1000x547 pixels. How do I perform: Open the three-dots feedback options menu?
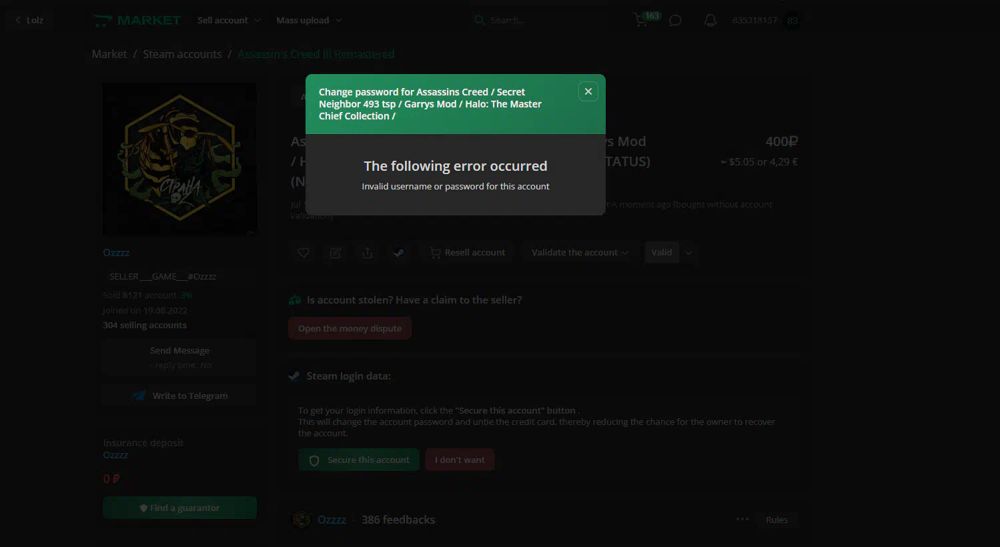point(742,519)
